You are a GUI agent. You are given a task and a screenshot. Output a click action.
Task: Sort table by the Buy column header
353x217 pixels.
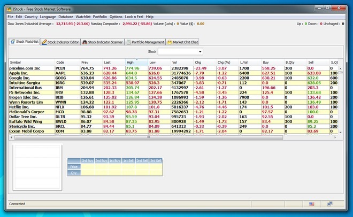(x=273, y=63)
